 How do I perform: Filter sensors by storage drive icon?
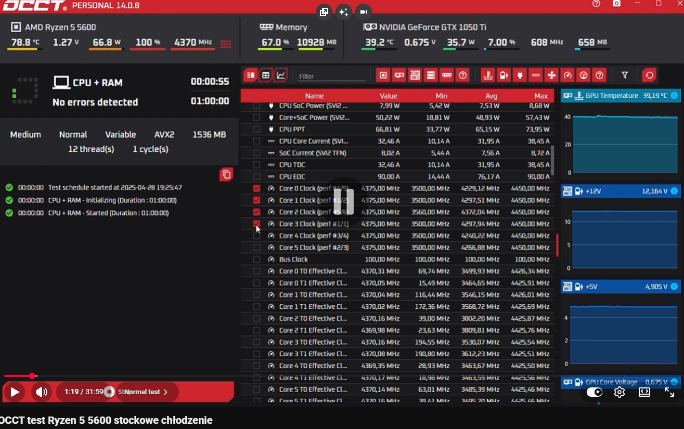[431, 75]
